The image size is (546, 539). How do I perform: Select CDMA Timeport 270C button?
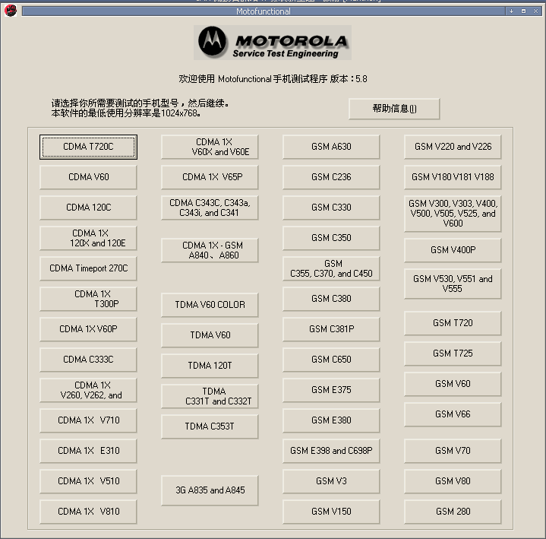pos(88,268)
